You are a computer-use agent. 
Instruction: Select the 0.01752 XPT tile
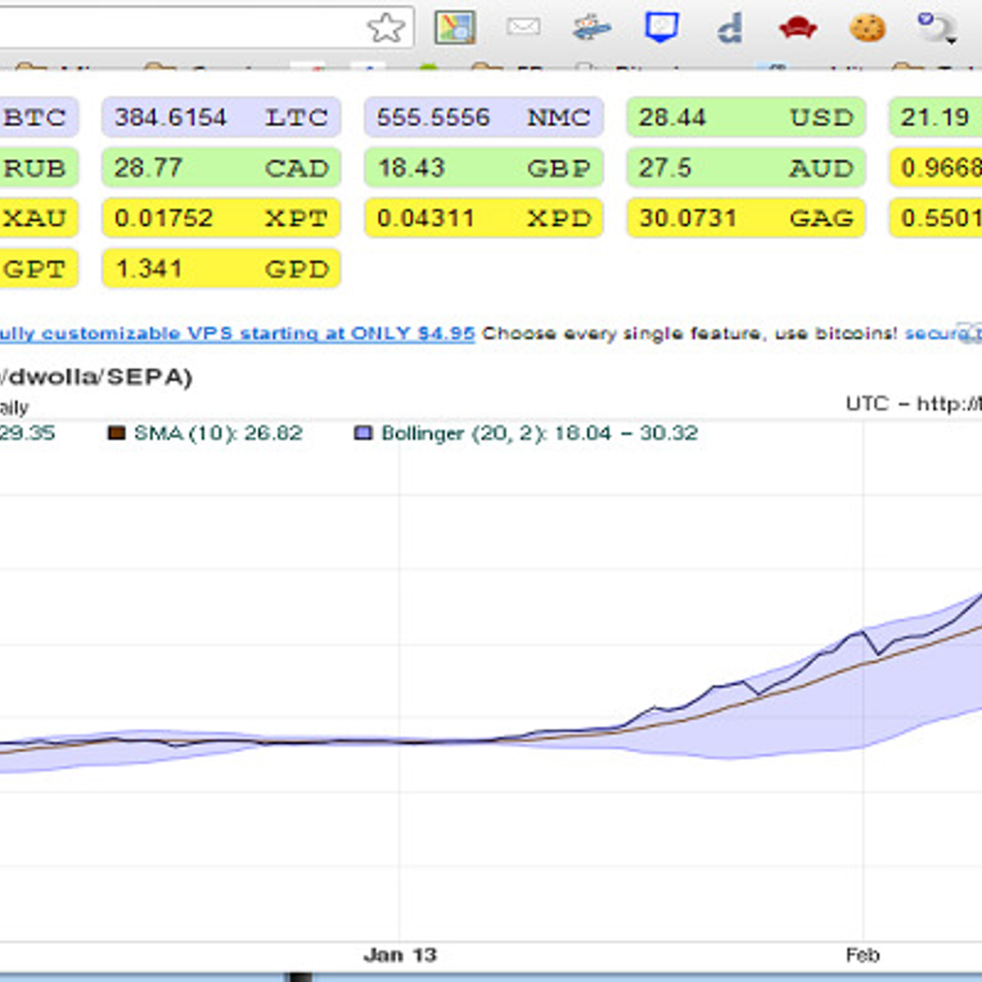click(221, 218)
